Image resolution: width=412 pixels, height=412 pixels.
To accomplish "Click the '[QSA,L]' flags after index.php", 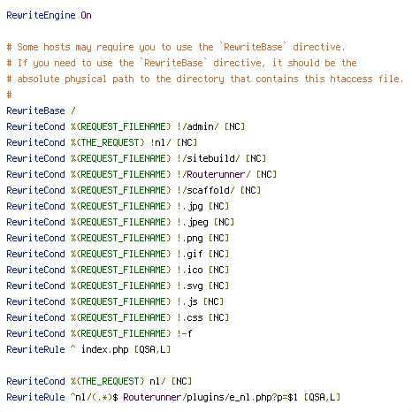I will click(x=152, y=349).
